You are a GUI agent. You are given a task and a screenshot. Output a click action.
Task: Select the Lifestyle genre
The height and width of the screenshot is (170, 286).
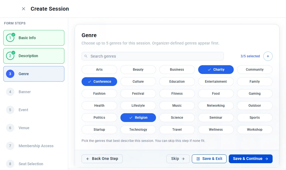coord(138,105)
